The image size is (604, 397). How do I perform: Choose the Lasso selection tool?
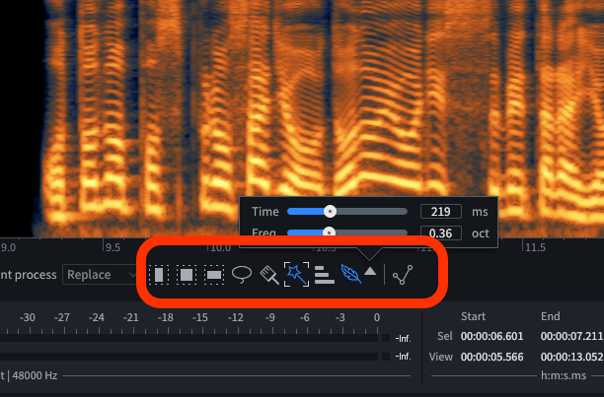pyautogui.click(x=241, y=275)
